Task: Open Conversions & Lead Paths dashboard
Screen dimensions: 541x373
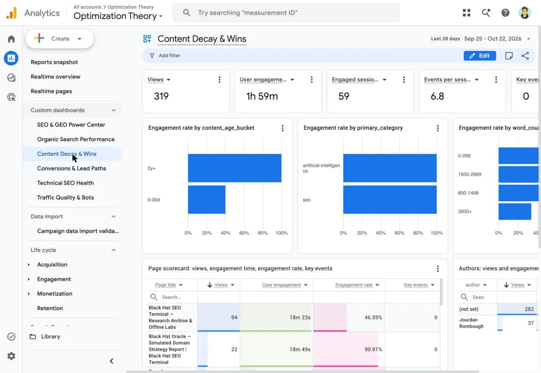Action: pos(72,168)
